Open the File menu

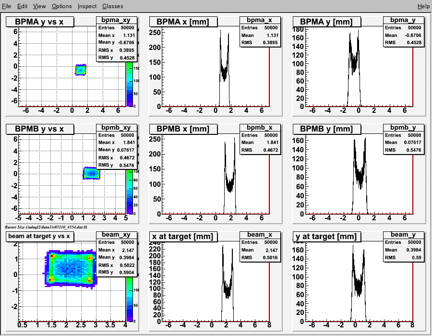tap(6, 6)
